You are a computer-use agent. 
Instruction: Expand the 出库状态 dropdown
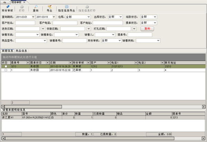(120, 17)
